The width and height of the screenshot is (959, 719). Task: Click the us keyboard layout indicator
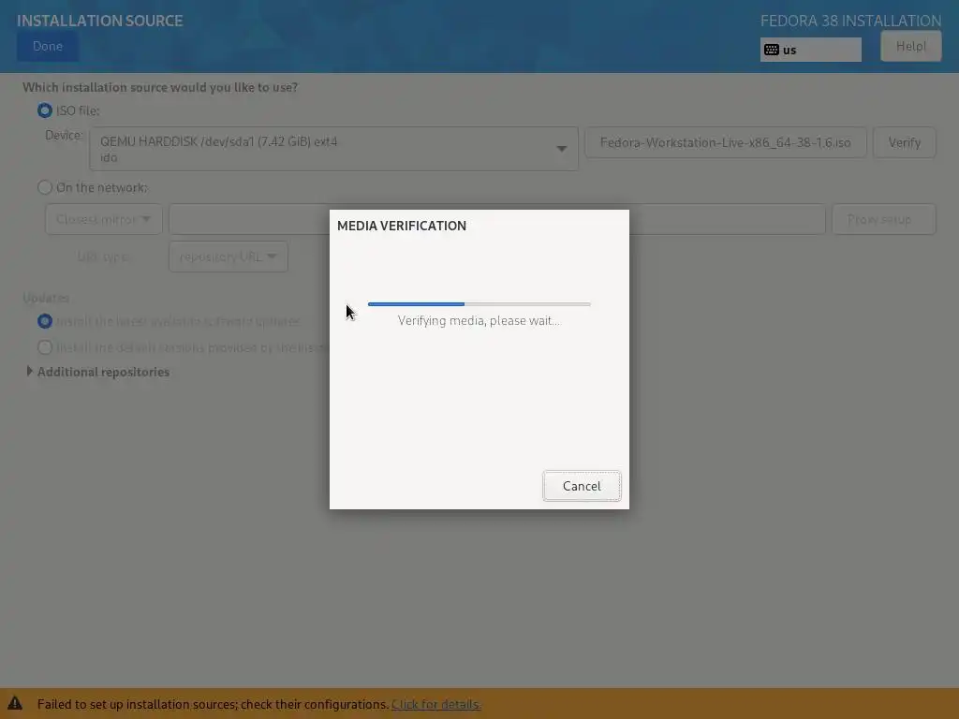click(810, 50)
